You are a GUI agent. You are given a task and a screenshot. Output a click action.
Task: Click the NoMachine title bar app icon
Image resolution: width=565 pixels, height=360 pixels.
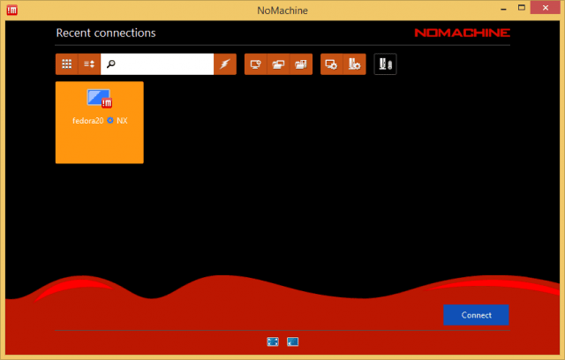pos(11,10)
